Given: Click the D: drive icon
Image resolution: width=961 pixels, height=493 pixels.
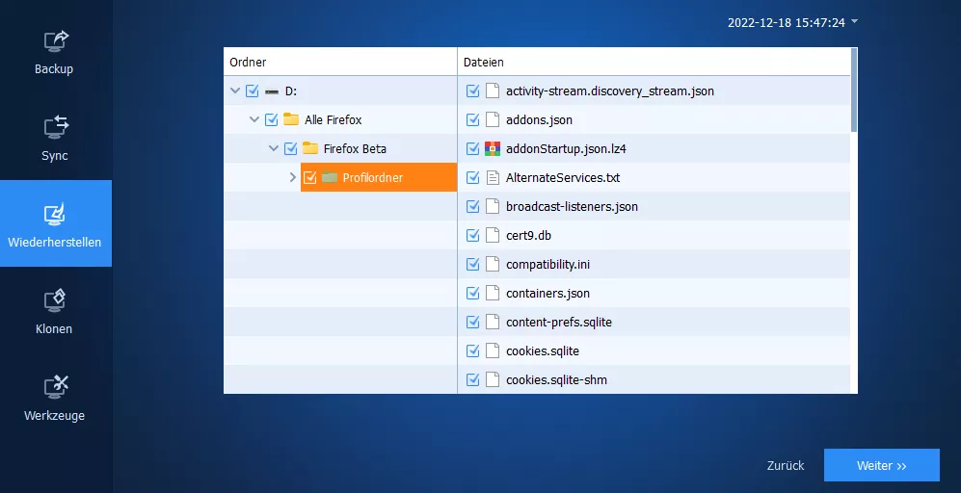Looking at the screenshot, I should point(272,91).
